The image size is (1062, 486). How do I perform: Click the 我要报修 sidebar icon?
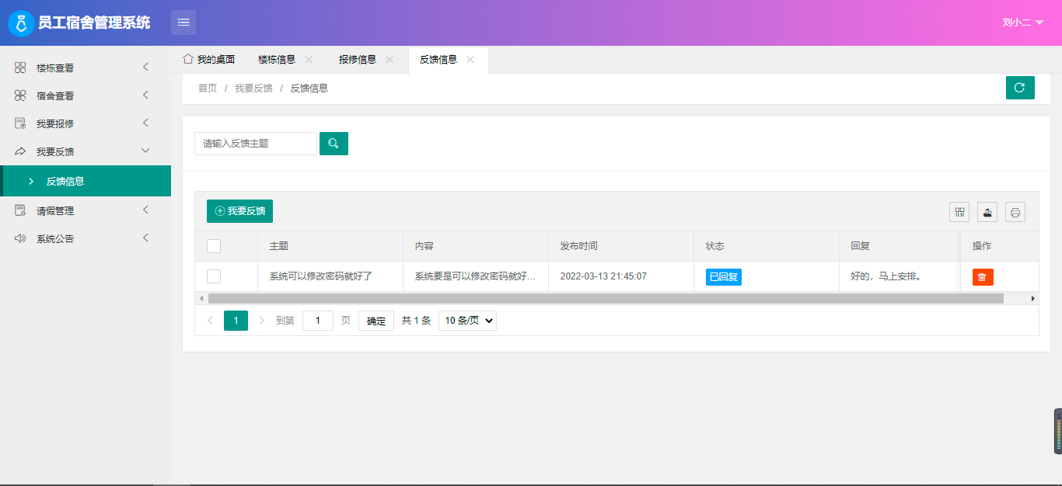(x=20, y=123)
